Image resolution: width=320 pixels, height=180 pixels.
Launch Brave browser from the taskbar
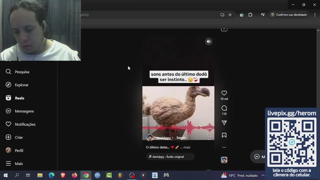point(63,175)
